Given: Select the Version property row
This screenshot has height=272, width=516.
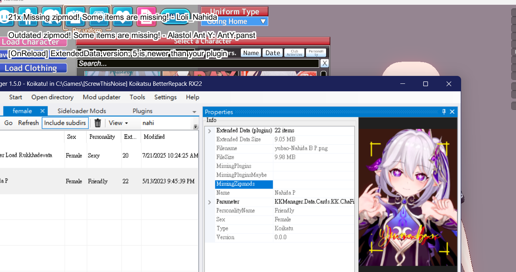Looking at the screenshot, I should click(285, 238).
